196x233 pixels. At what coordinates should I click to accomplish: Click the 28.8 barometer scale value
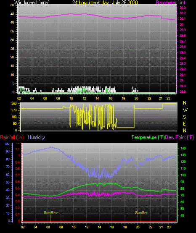point(183,92)
